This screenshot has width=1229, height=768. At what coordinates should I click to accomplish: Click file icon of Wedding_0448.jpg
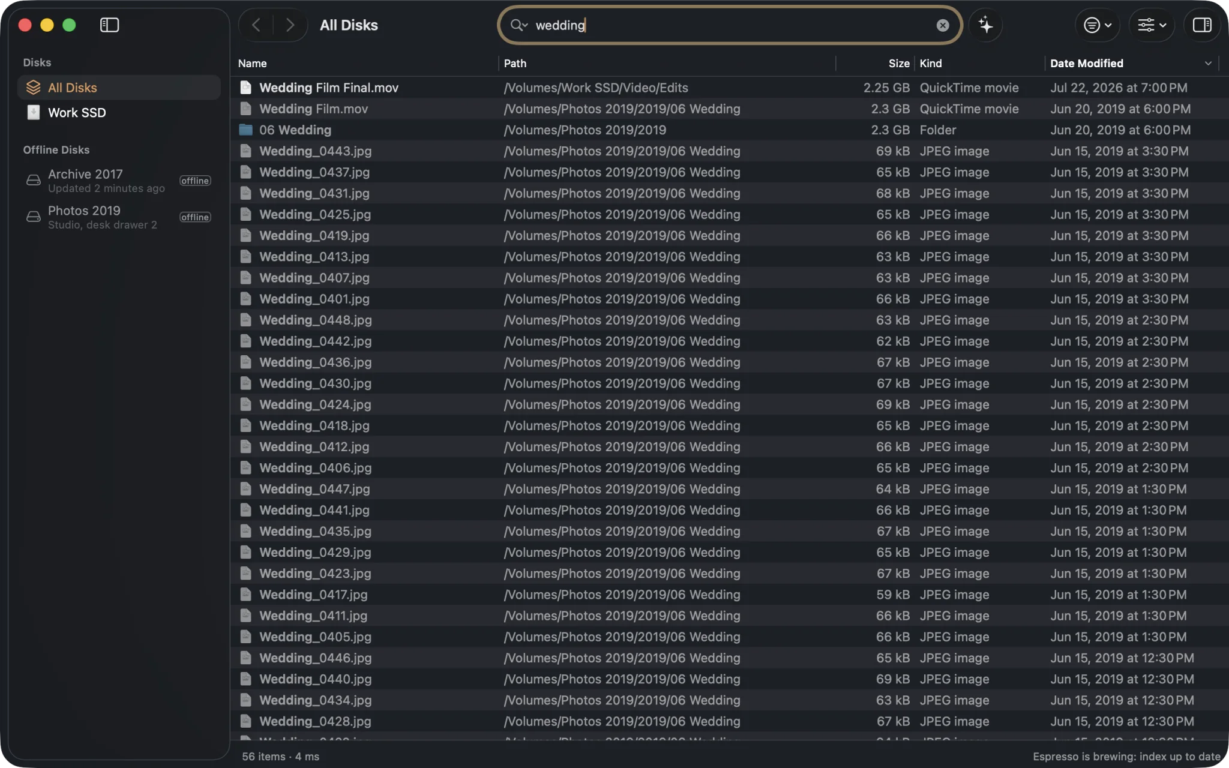pyautogui.click(x=245, y=320)
